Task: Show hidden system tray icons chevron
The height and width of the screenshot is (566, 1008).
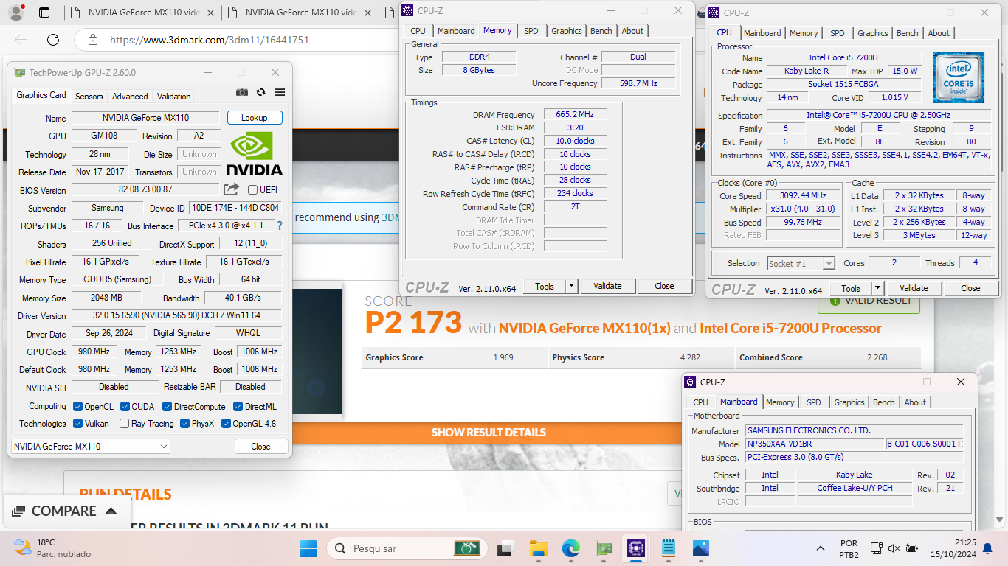Action: (821, 548)
